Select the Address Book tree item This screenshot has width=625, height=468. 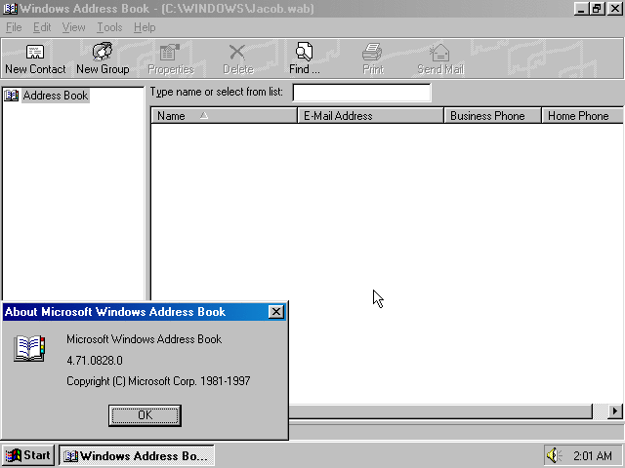[56, 96]
